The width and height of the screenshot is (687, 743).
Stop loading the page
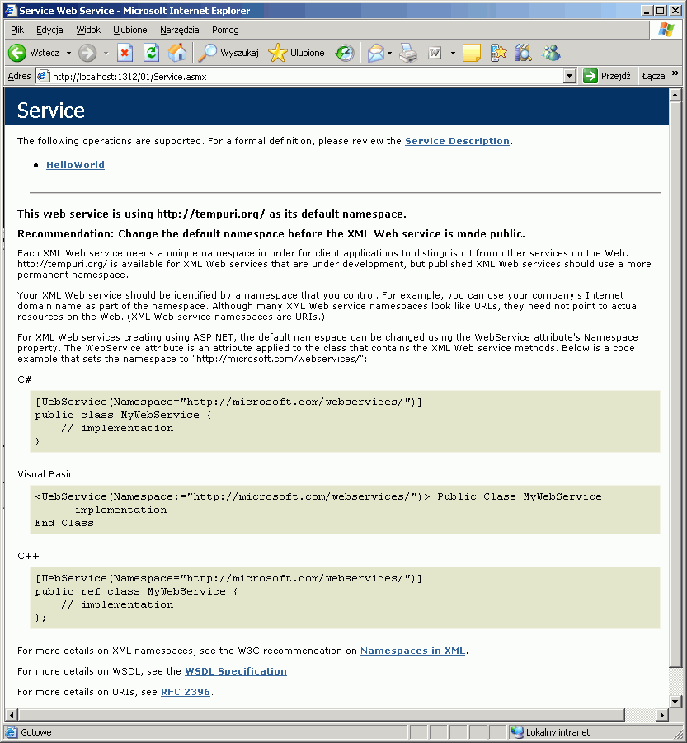[x=125, y=53]
